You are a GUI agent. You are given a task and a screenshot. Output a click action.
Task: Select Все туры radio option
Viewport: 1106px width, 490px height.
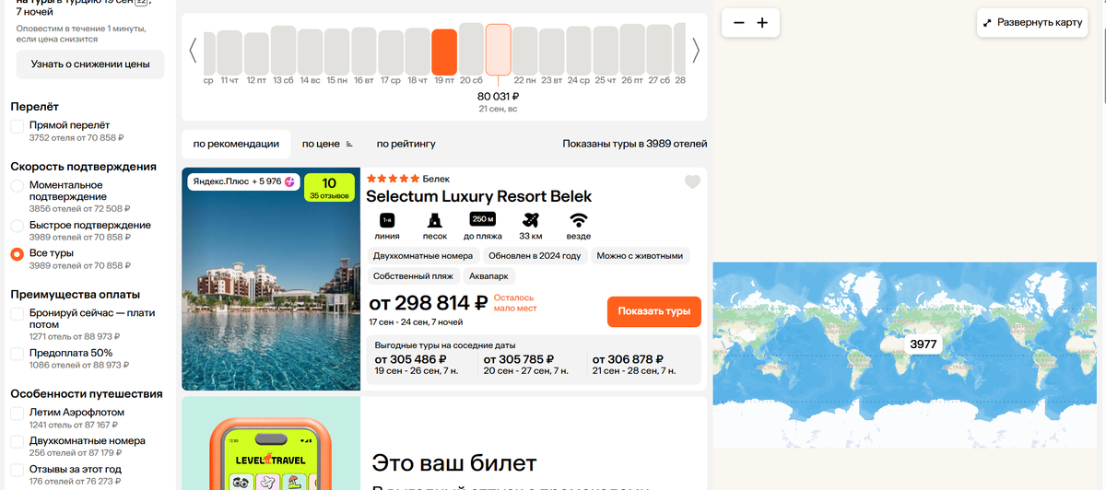tap(18, 253)
